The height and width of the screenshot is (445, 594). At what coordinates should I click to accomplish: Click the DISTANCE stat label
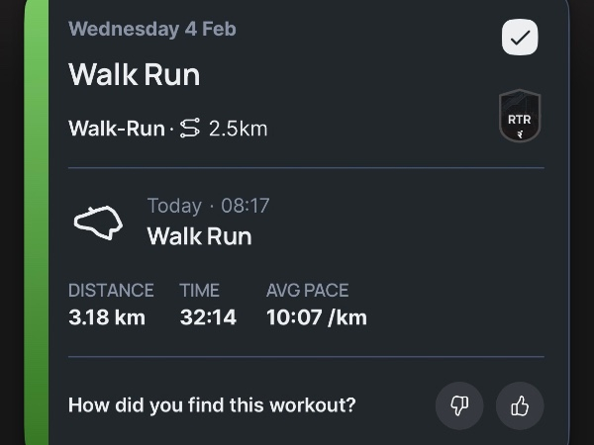[x=111, y=291]
